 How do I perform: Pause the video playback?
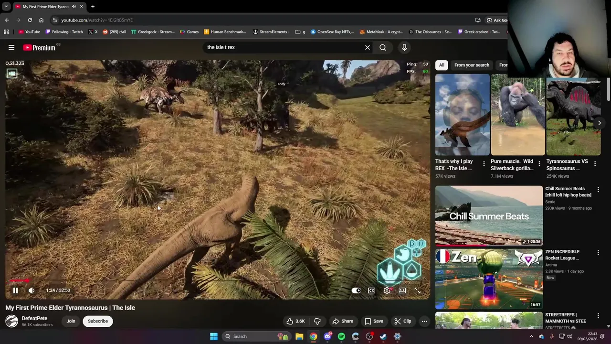[x=15, y=290]
